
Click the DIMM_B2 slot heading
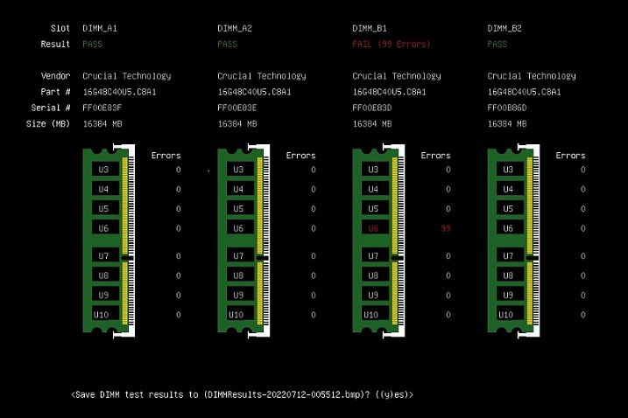[x=505, y=28]
